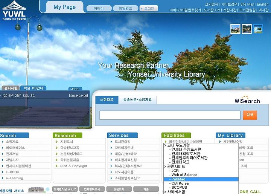Open the My Page tab
The width and height of the screenshot is (271, 194).
click(x=65, y=7)
